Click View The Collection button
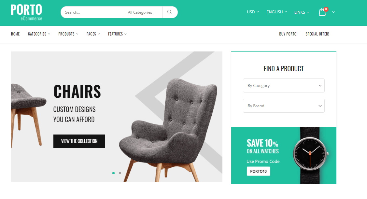This screenshot has height=199, width=367. click(x=79, y=141)
